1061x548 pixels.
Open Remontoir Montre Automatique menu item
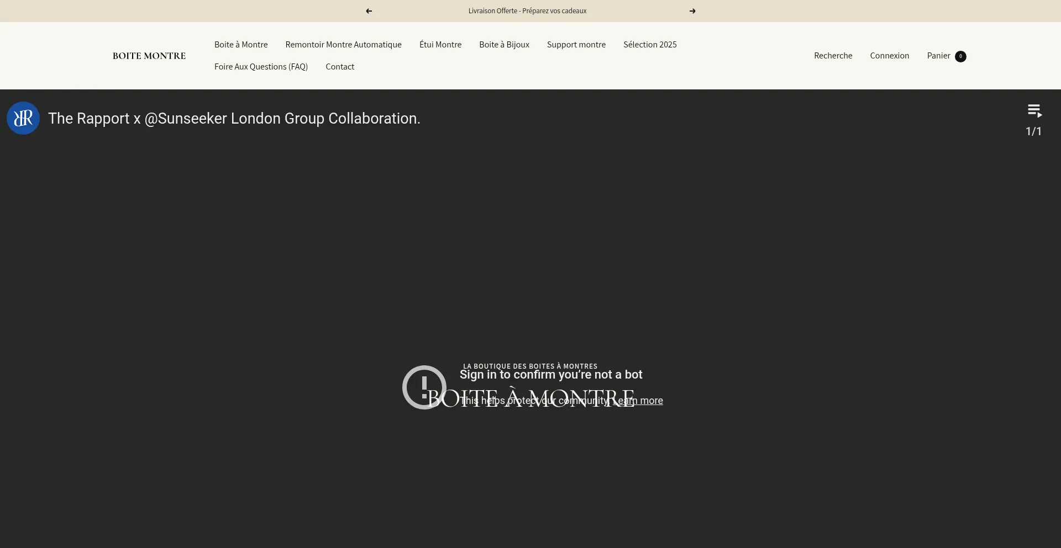point(343,45)
